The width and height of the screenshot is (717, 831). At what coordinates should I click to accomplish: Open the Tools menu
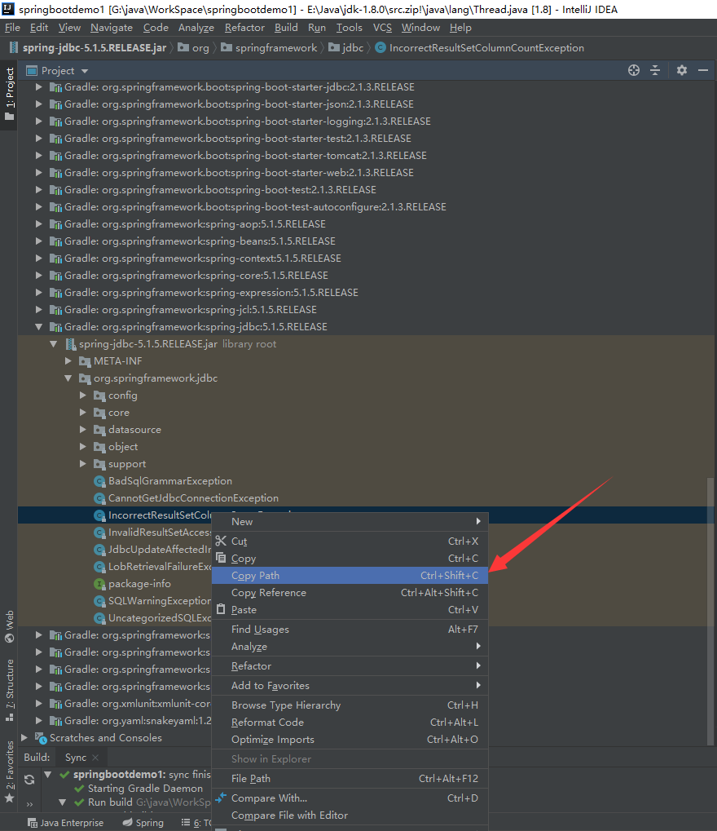click(349, 28)
